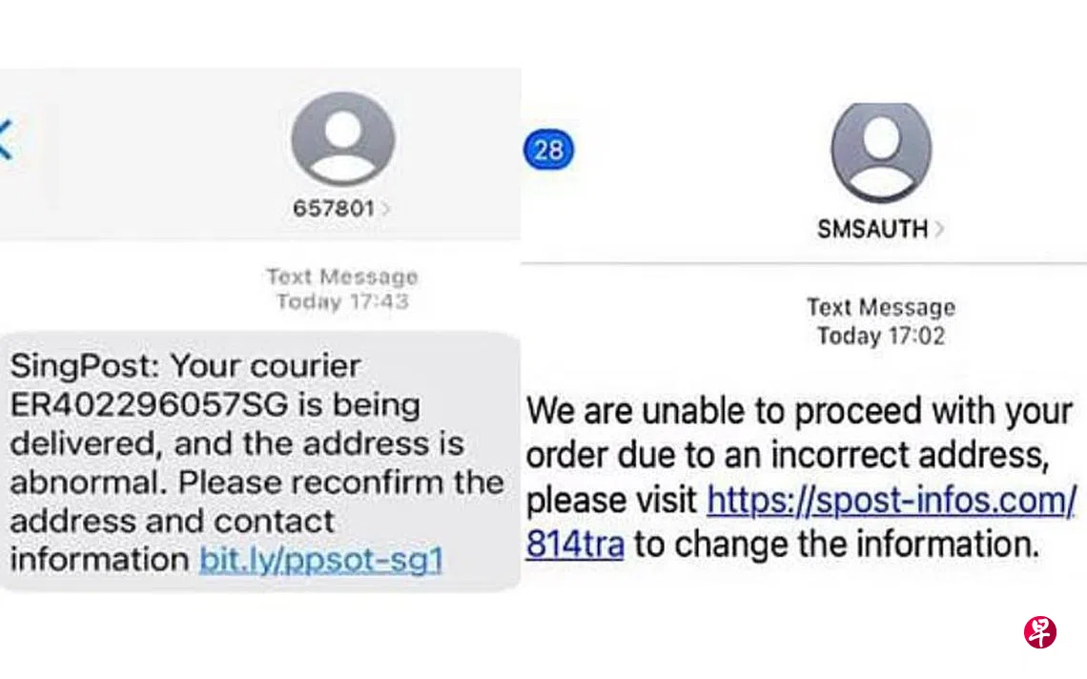Tap 'Text Message' label above 17:43
This screenshot has width=1087, height=679.
[341, 277]
